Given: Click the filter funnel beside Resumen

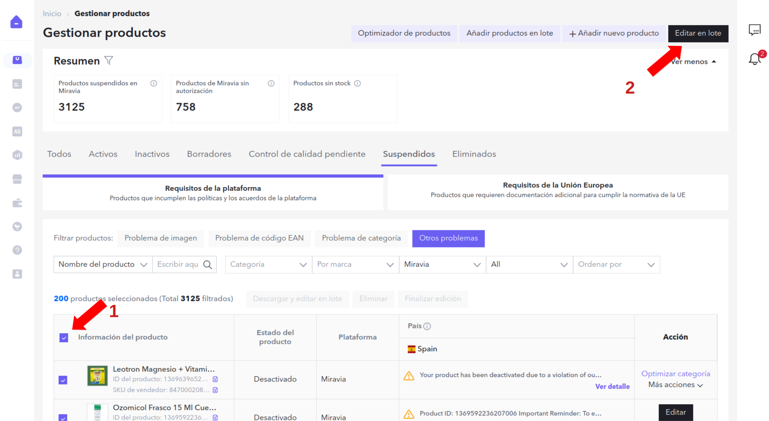Looking at the screenshot, I should [109, 60].
